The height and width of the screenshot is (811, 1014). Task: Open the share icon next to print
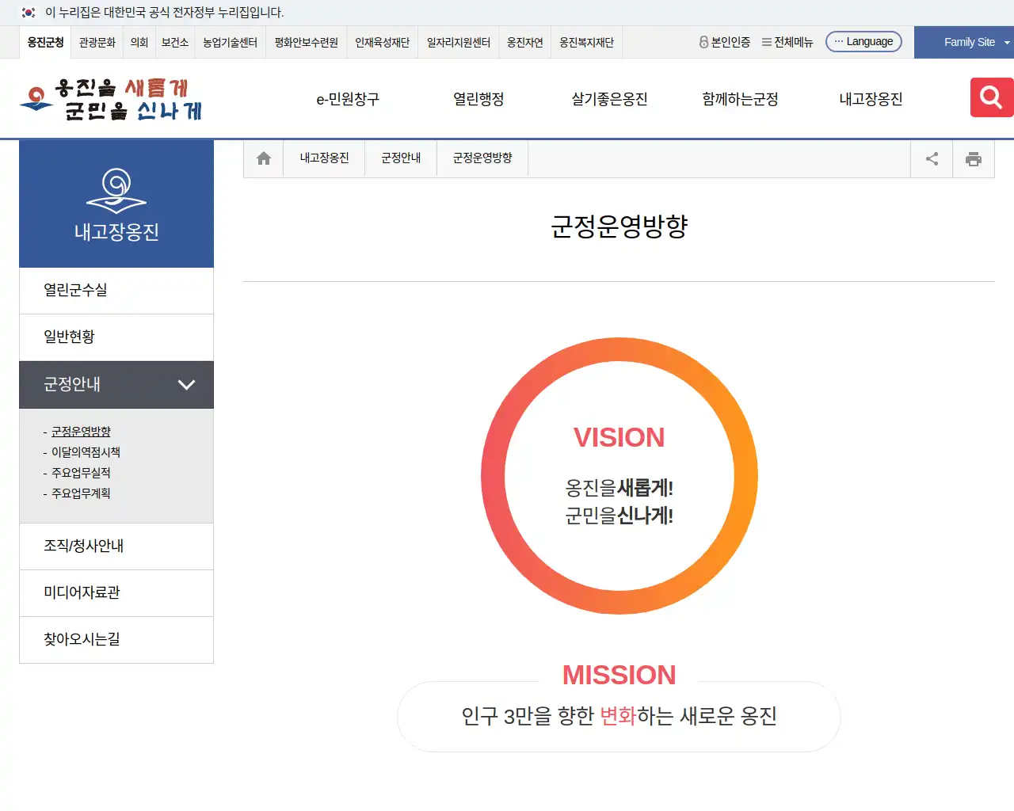click(931, 158)
